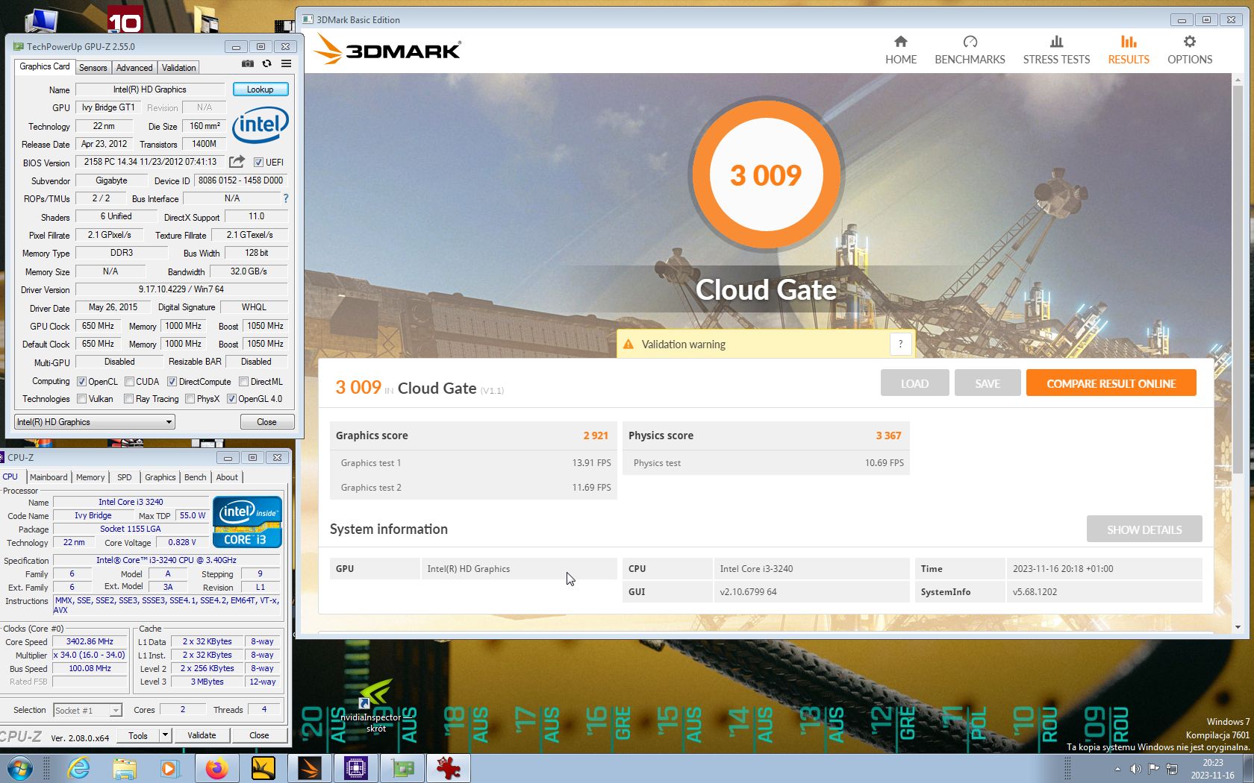Image resolution: width=1254 pixels, height=783 pixels.
Task: Open 3DMark BENCHMARKS section
Action: (970, 51)
